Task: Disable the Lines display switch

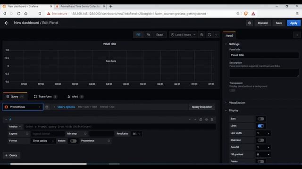Action: pyautogui.click(x=261, y=126)
